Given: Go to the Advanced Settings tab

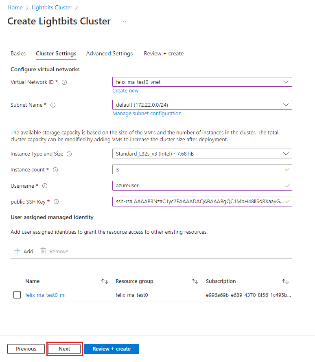Looking at the screenshot, I should (109, 54).
